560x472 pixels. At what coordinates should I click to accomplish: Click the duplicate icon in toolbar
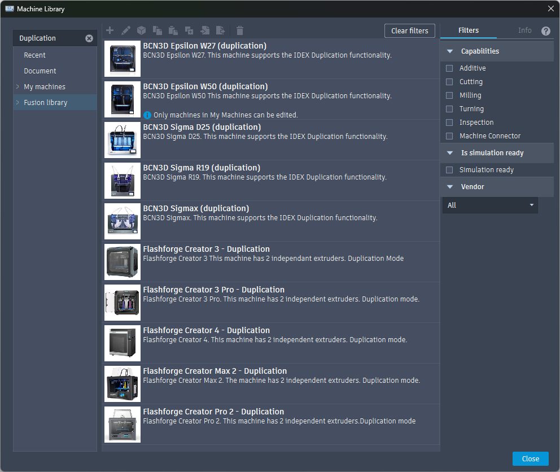189,30
